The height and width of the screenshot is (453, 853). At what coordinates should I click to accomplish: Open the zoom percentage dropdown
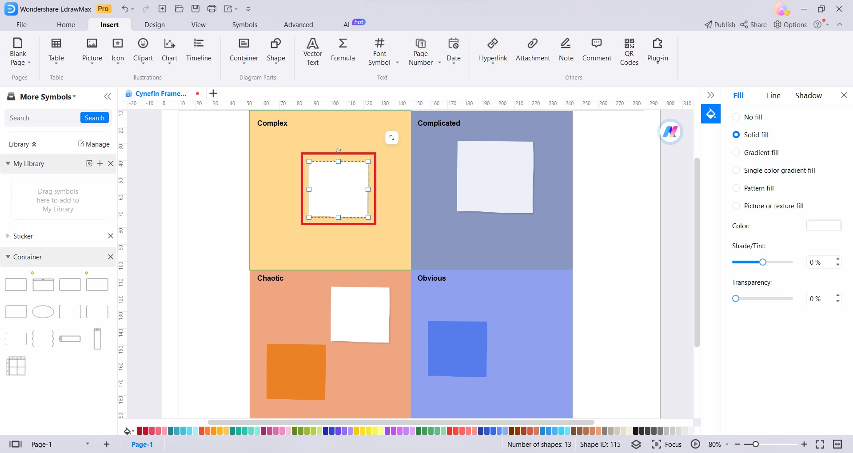[727, 444]
